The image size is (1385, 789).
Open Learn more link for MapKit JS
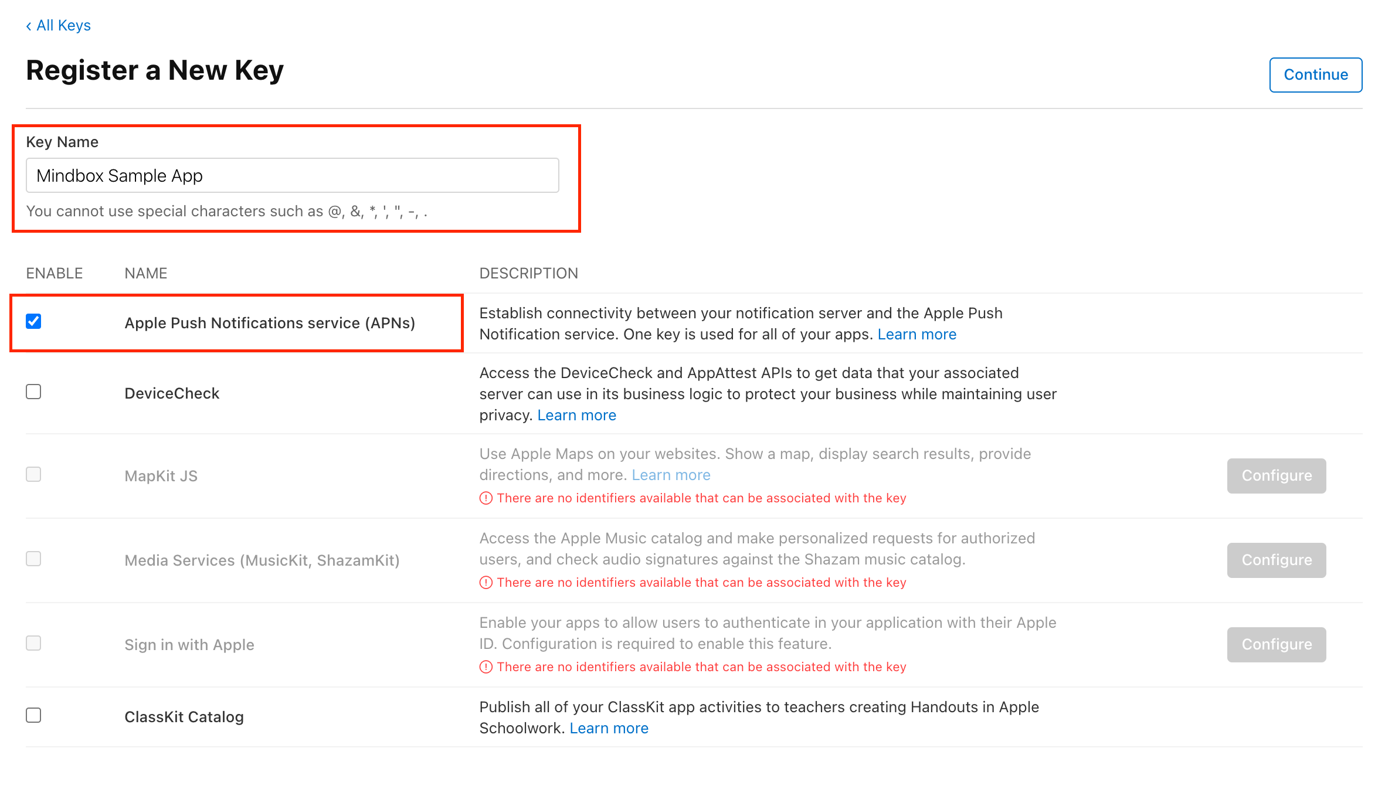click(671, 475)
